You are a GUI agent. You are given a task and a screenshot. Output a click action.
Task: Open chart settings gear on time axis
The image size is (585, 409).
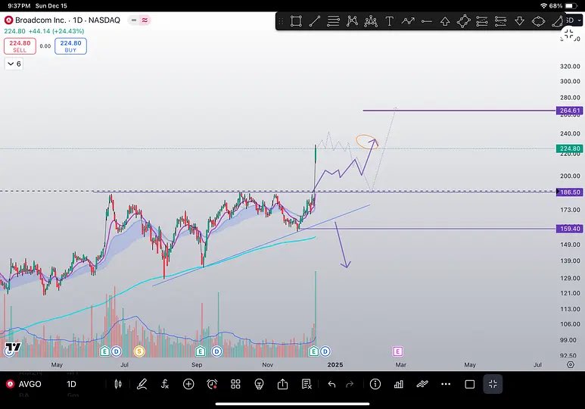coord(571,364)
